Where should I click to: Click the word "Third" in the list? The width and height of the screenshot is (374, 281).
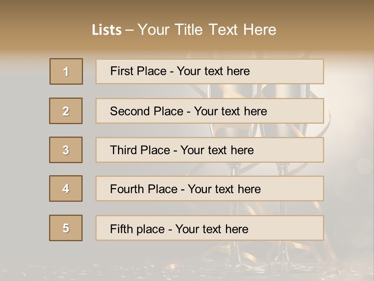coord(123,150)
